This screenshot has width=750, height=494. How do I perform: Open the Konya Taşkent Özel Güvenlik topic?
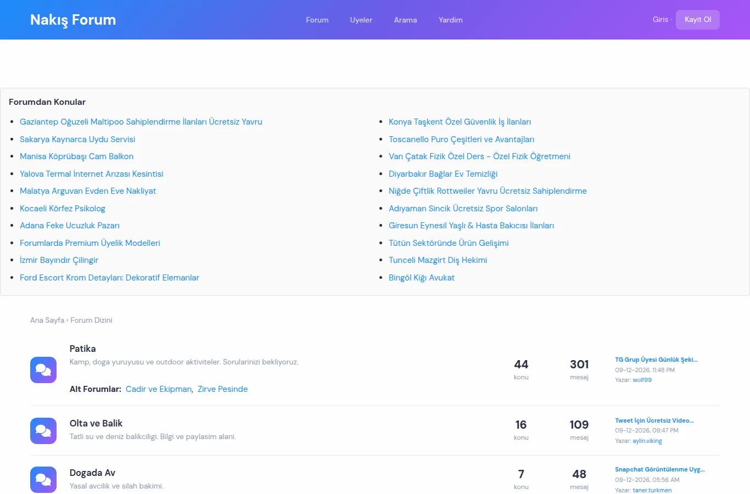pos(460,122)
